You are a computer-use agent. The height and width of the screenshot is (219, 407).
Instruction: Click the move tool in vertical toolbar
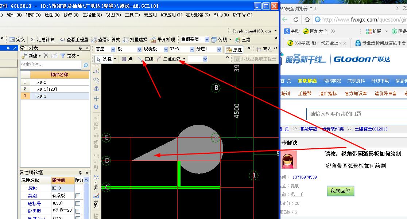click(x=96, y=99)
